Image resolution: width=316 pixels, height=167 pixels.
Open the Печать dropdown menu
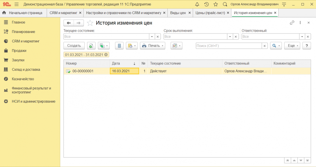tap(153, 46)
